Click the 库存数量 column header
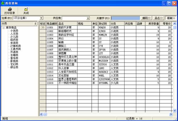178x121 pixels. click(x=152, y=24)
